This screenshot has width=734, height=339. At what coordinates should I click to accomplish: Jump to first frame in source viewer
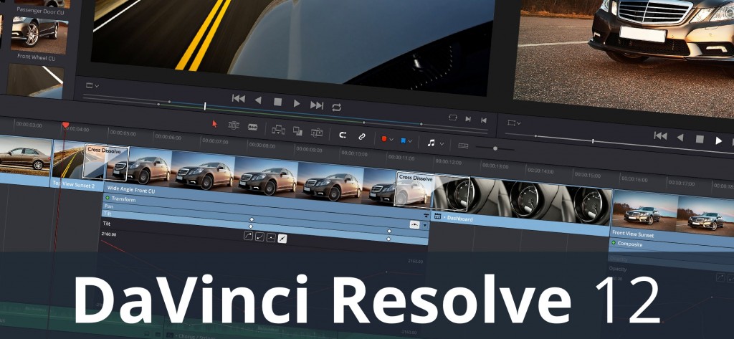coord(238,99)
